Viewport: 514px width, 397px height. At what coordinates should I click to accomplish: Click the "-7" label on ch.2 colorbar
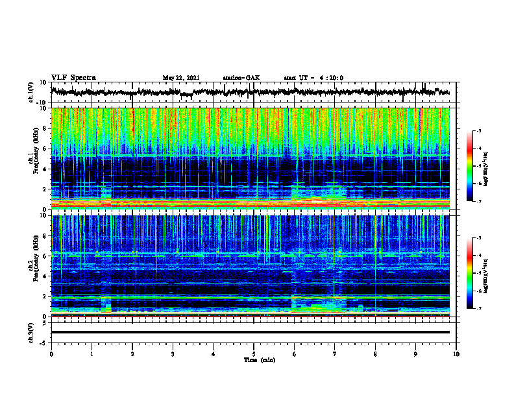[x=479, y=309]
